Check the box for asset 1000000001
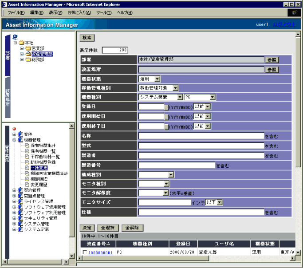This screenshot has height=268, width=303. click(x=85, y=252)
